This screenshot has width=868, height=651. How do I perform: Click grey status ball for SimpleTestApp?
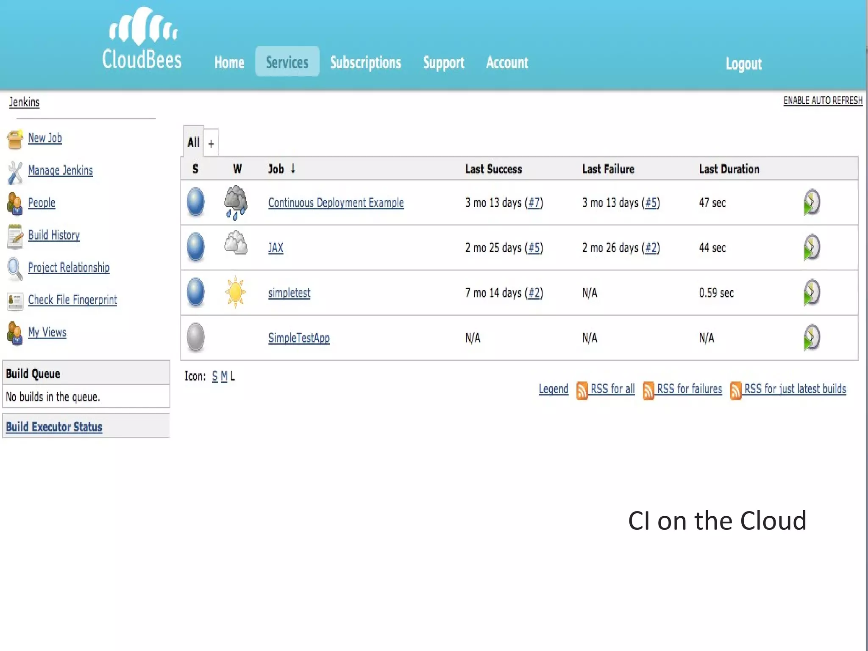(x=196, y=337)
